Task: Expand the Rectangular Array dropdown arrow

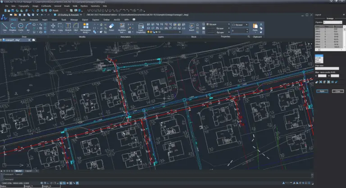Action: click(x=88, y=33)
